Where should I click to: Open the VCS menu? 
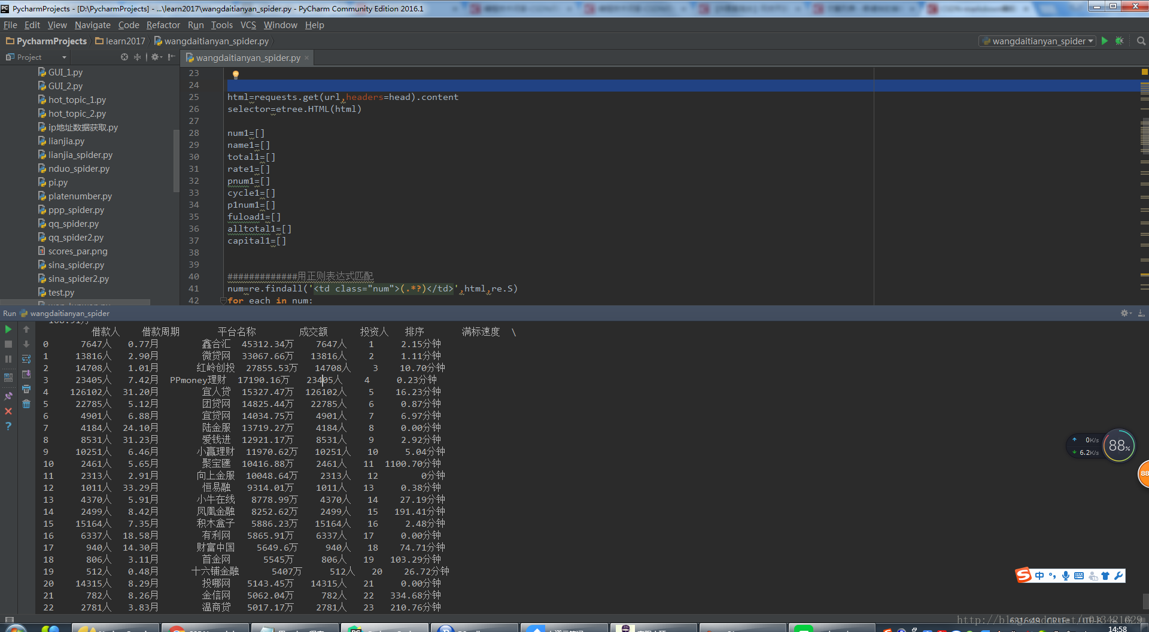tap(248, 25)
